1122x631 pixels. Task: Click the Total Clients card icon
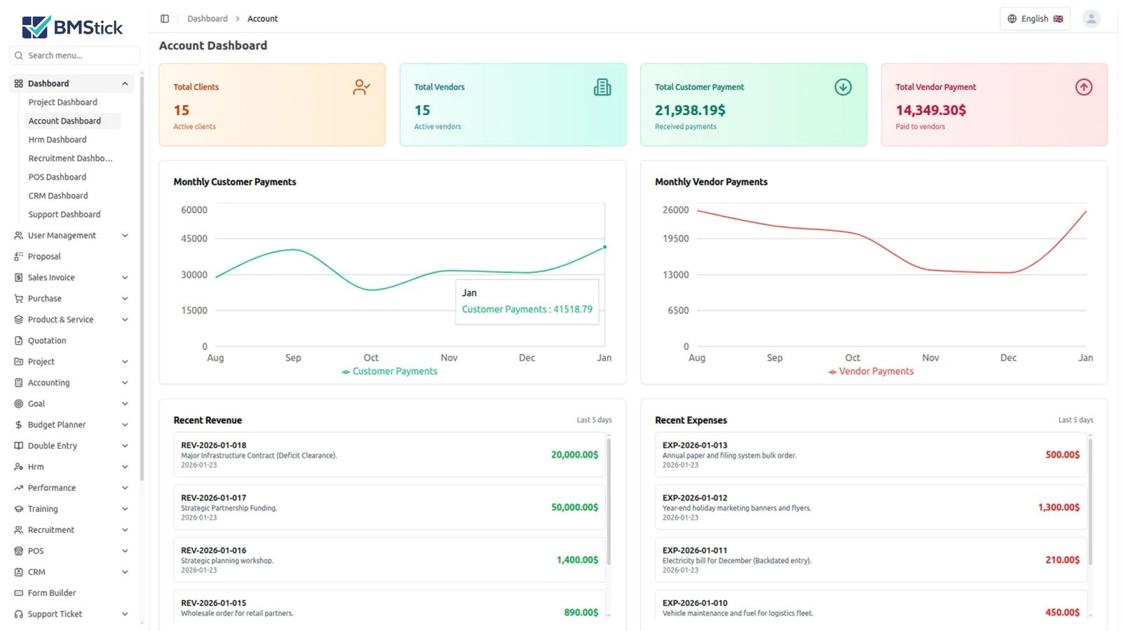point(361,87)
